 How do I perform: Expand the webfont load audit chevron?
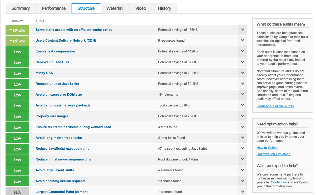(x=243, y=127)
